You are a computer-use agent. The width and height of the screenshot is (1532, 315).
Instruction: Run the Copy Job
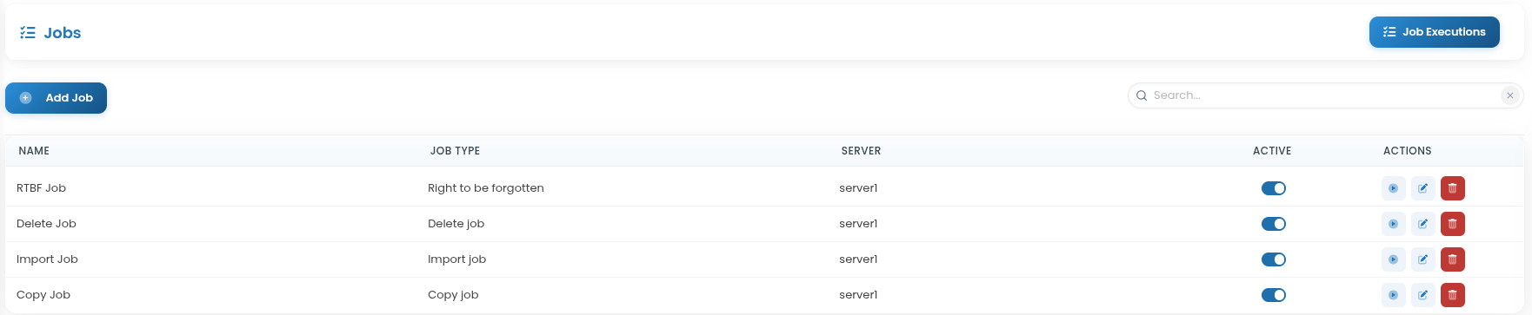click(x=1393, y=295)
